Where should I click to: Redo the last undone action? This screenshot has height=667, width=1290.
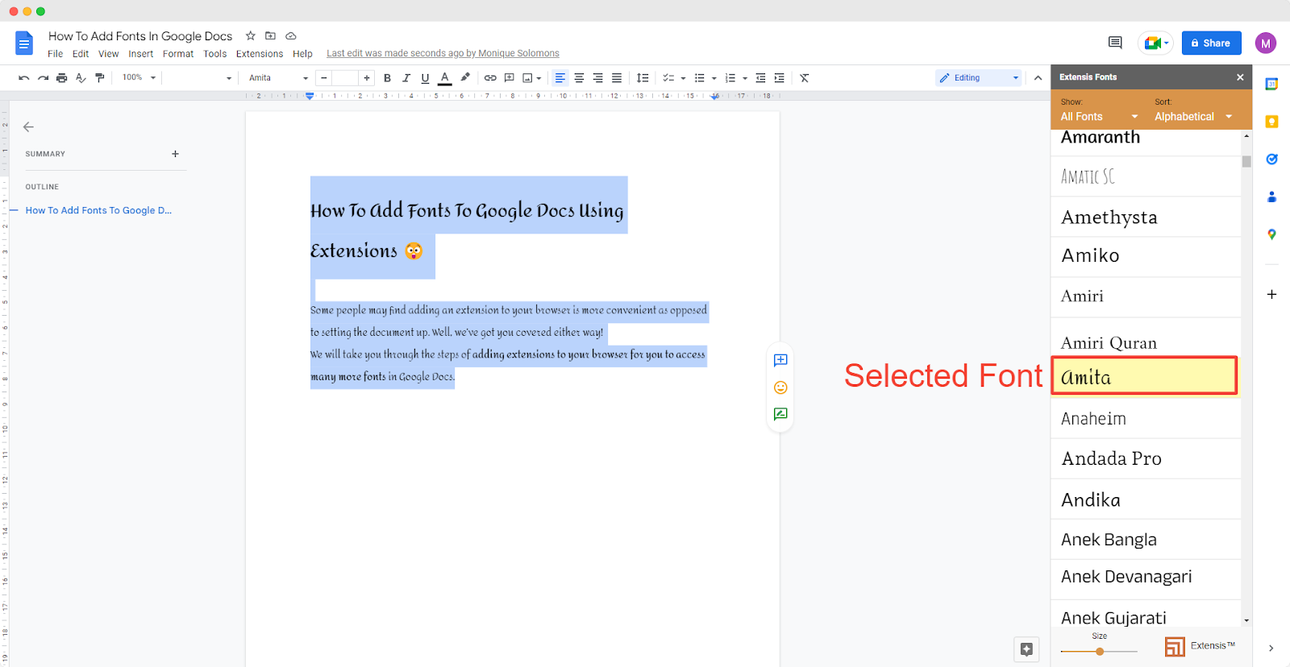point(43,78)
